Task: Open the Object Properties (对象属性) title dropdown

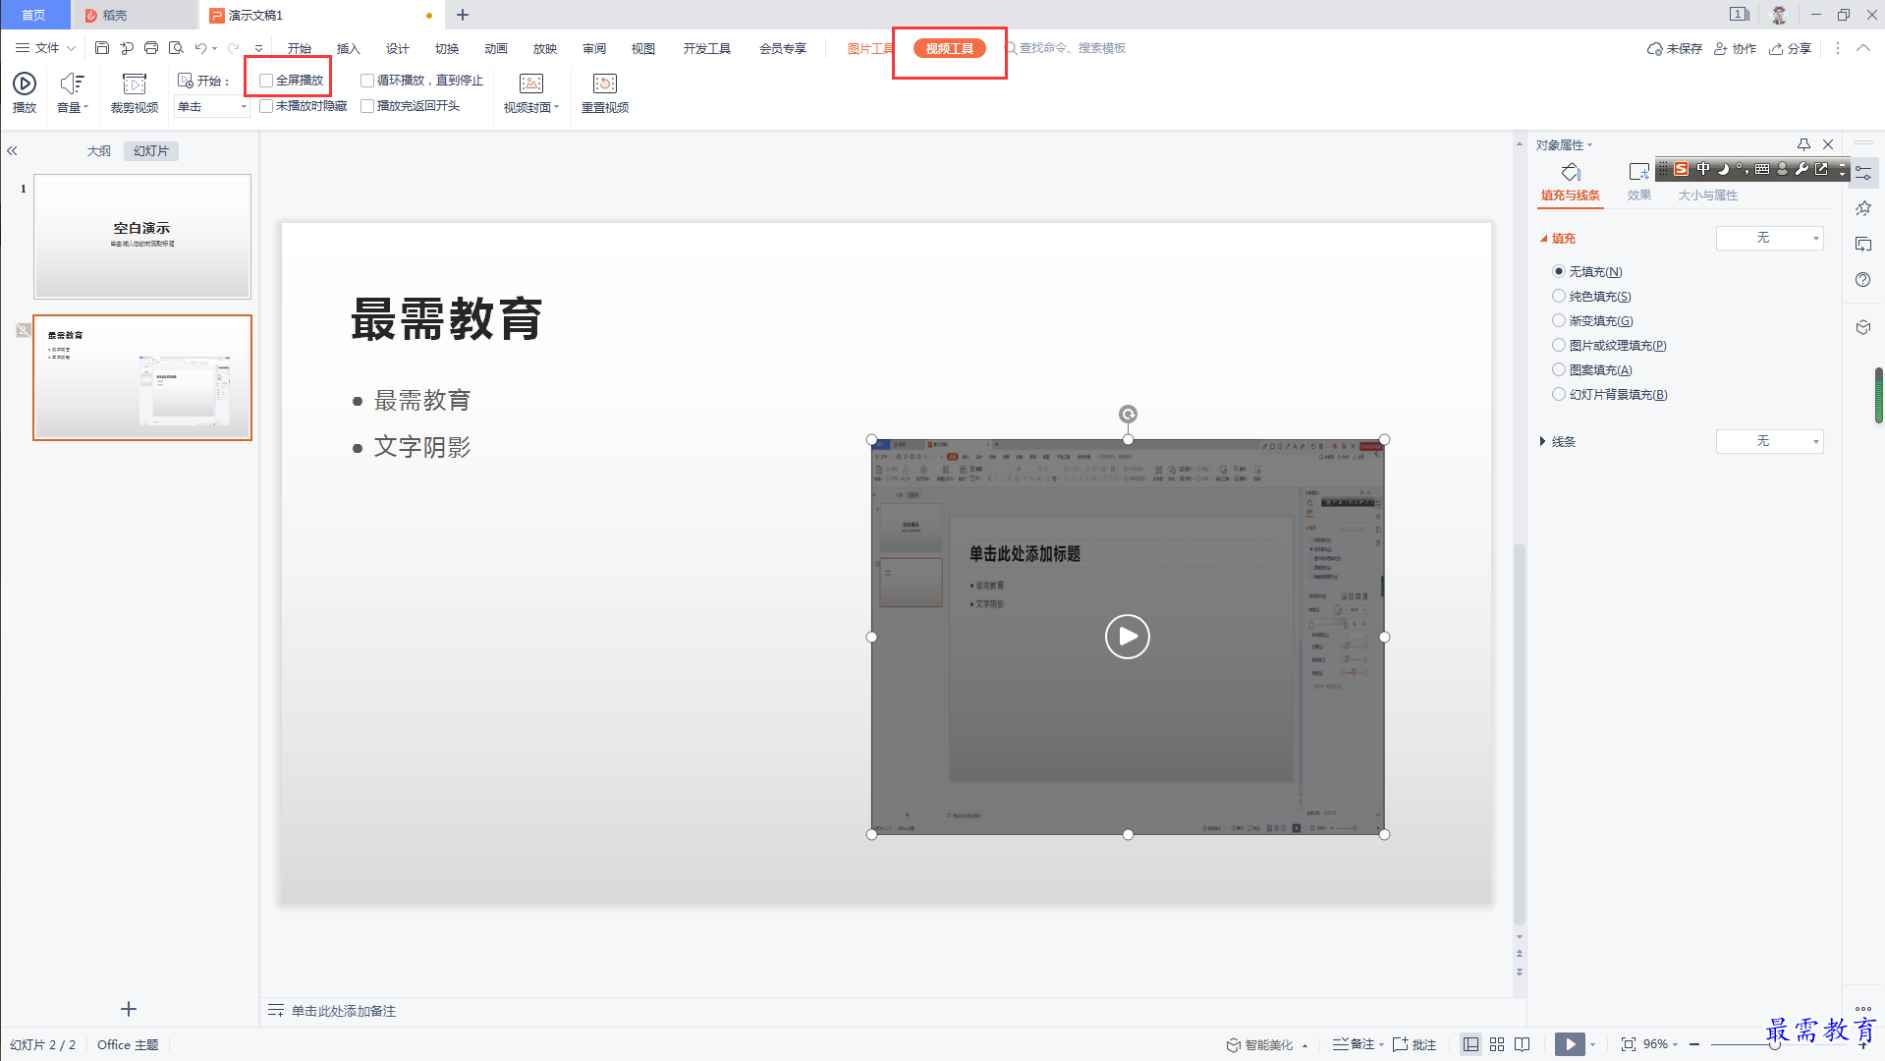Action: click(1564, 144)
